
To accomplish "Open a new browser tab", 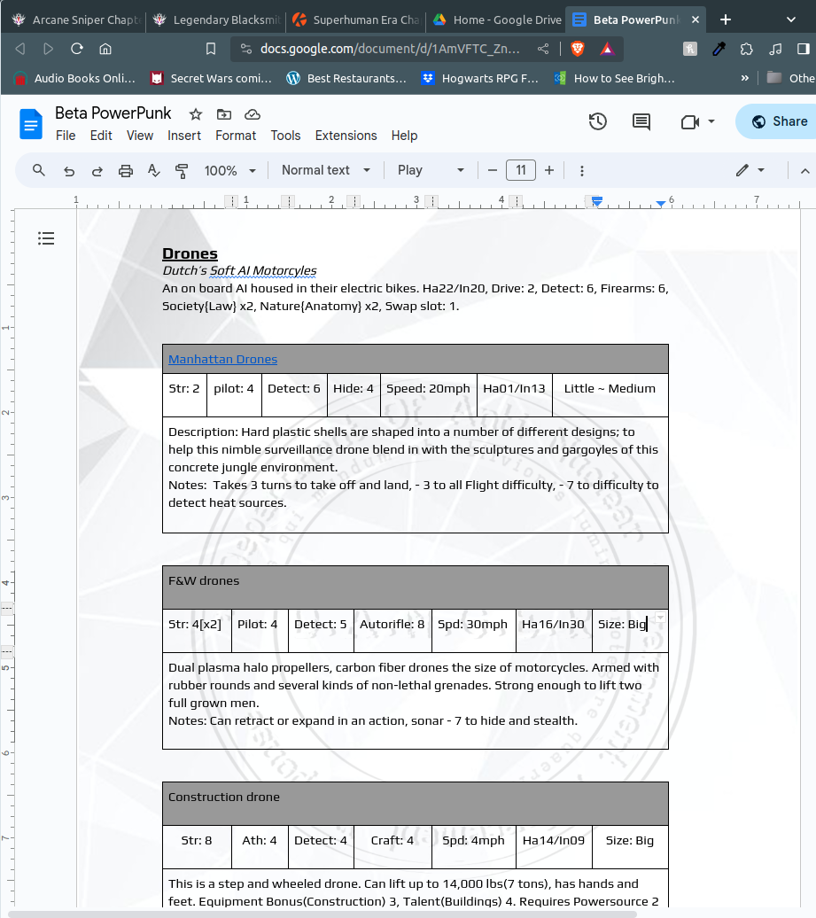I will point(726,19).
